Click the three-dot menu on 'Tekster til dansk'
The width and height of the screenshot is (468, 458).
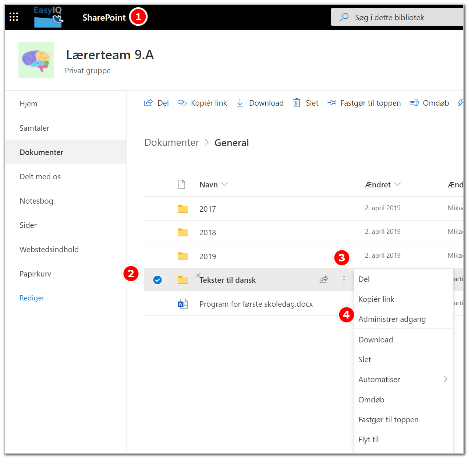pos(344,280)
